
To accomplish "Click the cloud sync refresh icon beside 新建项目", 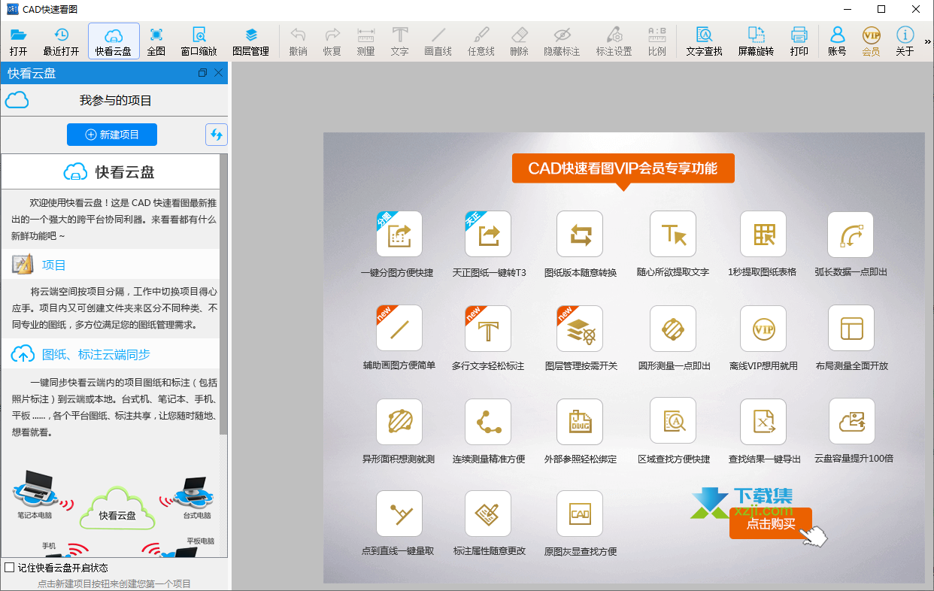I will click(217, 135).
